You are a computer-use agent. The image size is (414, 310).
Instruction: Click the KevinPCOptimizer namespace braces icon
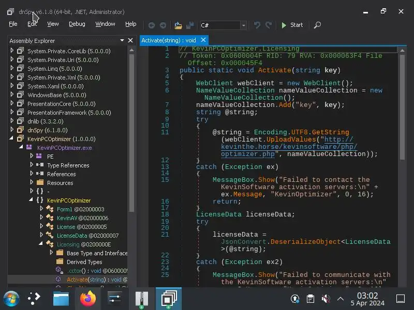click(40, 200)
